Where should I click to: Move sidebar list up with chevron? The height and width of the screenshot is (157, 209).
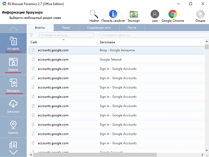(13, 28)
